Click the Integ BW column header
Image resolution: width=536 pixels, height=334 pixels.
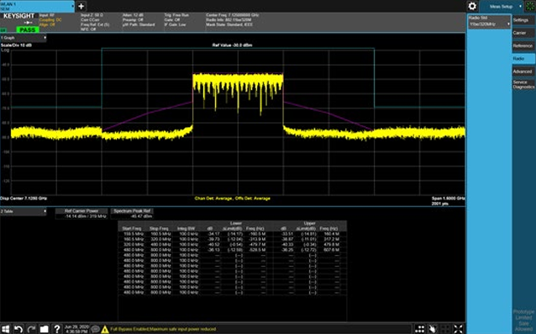(186, 229)
